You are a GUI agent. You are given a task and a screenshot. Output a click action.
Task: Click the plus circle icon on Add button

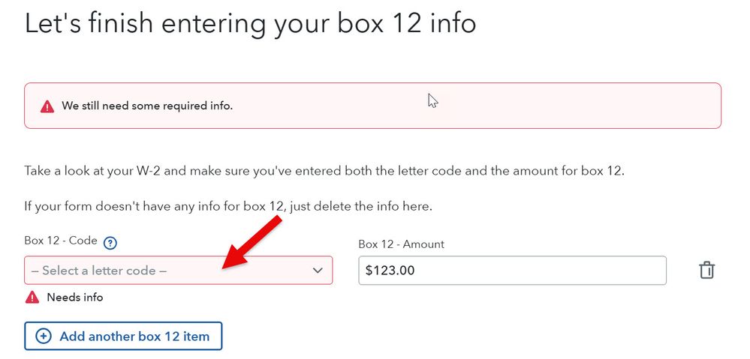tap(44, 337)
